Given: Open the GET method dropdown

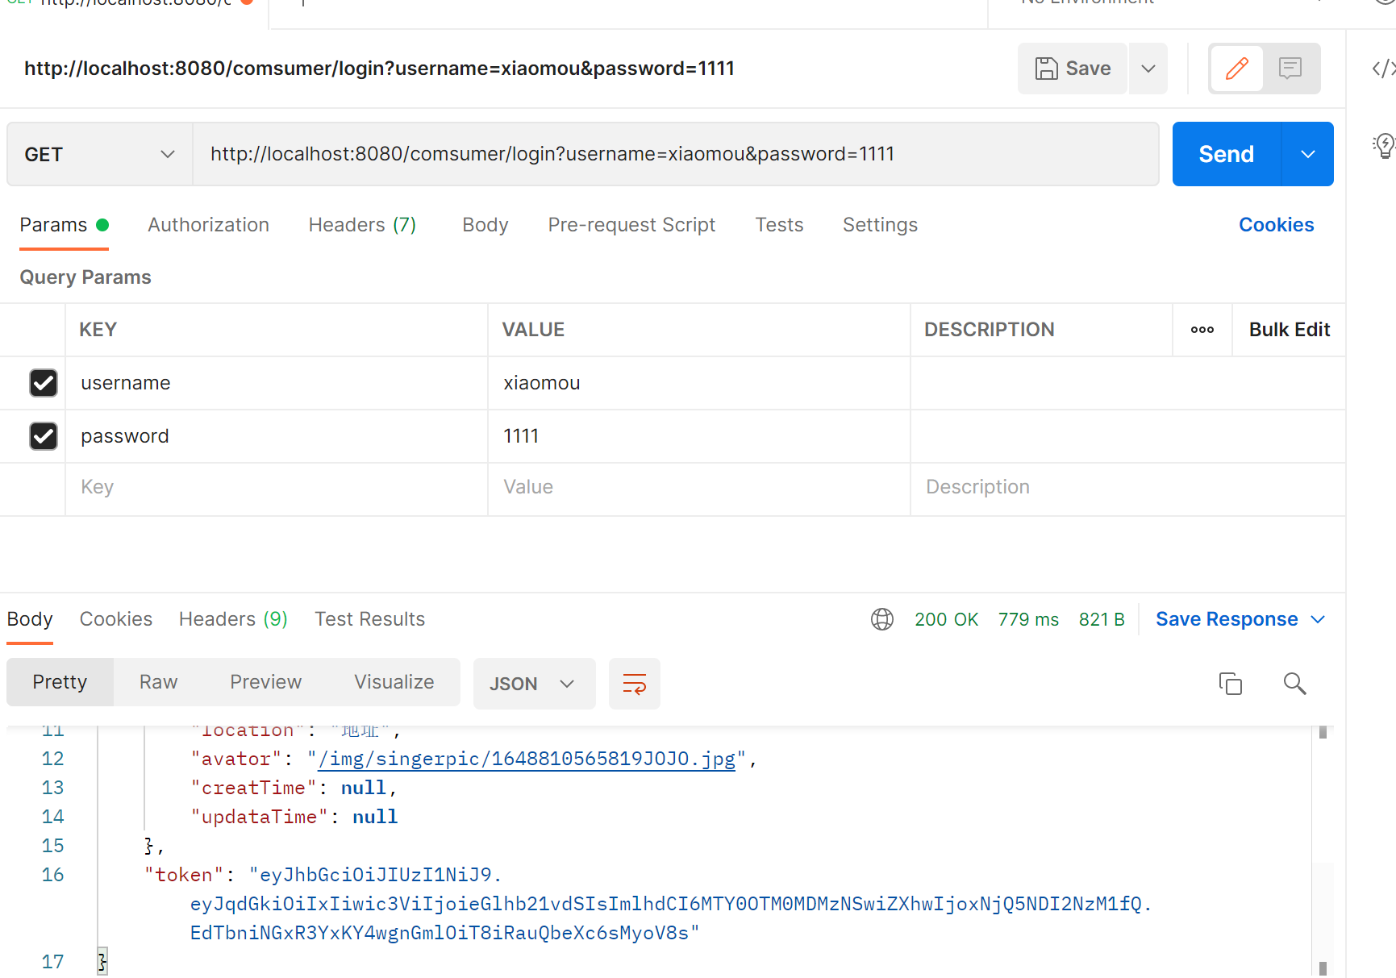Looking at the screenshot, I should tap(98, 154).
